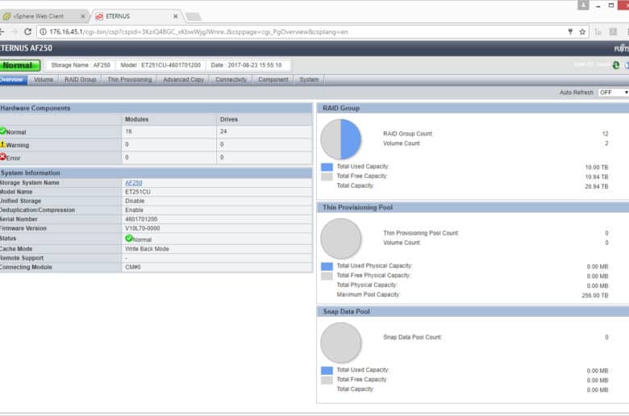Click the Firmware Version 'V10L70-0000'
629x416 pixels.
click(143, 228)
